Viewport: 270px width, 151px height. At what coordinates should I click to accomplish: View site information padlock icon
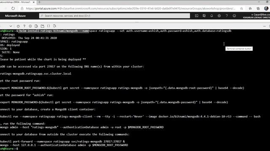coord(22,8)
